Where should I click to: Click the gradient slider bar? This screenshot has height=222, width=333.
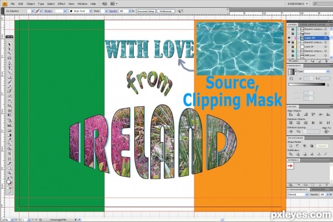point(307,84)
